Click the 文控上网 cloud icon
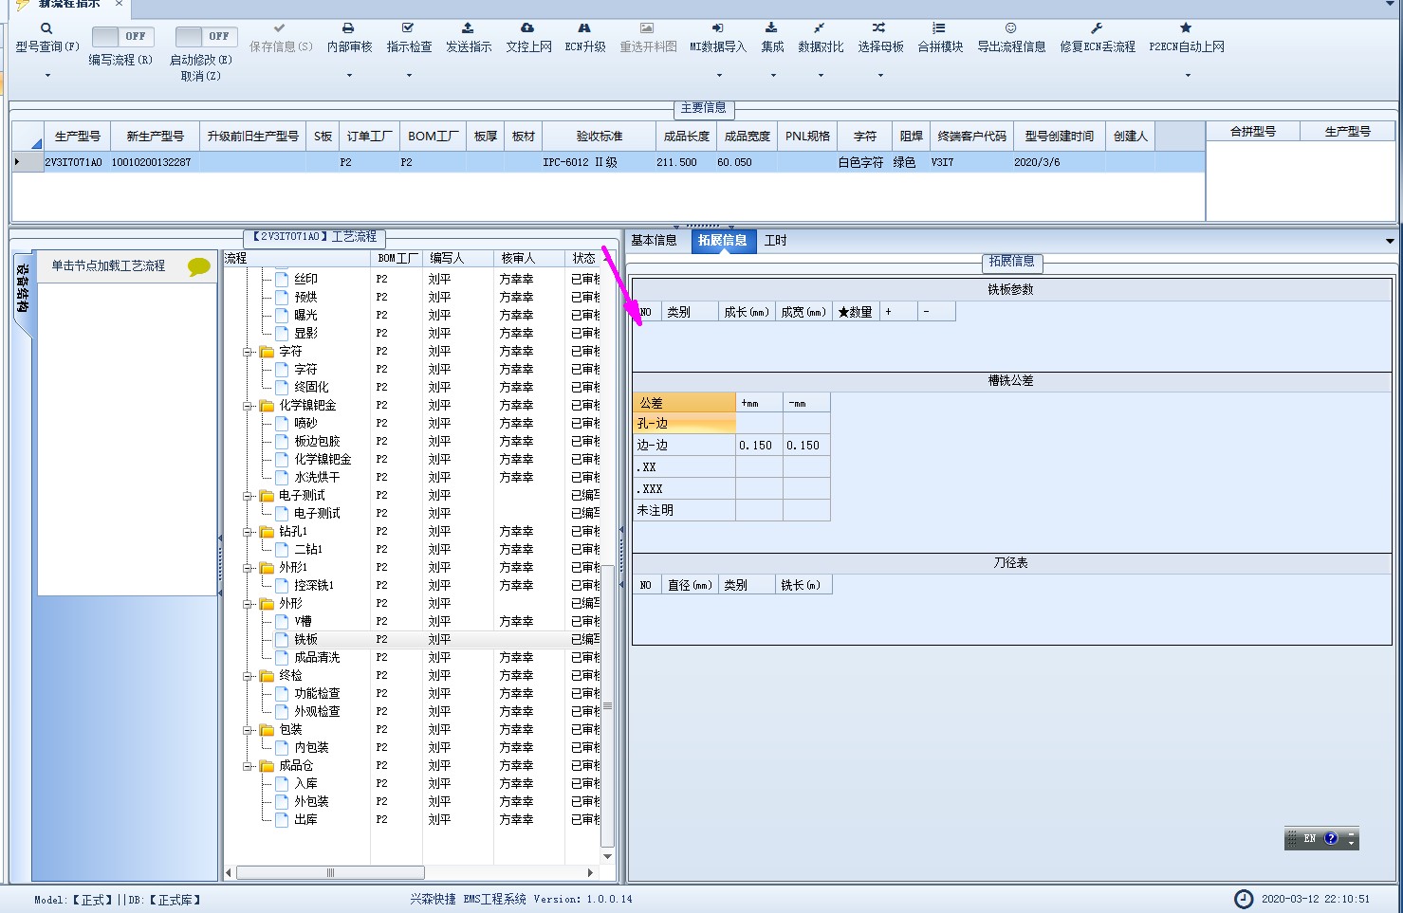This screenshot has width=1403, height=913. pyautogui.click(x=527, y=28)
